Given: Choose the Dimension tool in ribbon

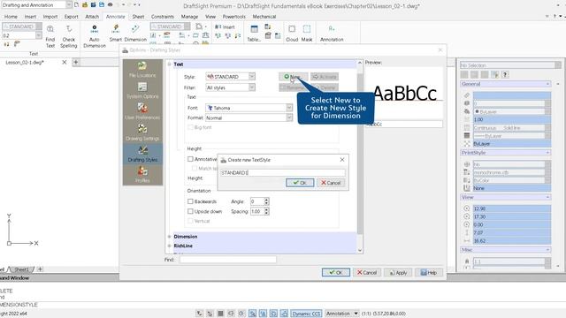Looking at the screenshot, I should (135, 34).
